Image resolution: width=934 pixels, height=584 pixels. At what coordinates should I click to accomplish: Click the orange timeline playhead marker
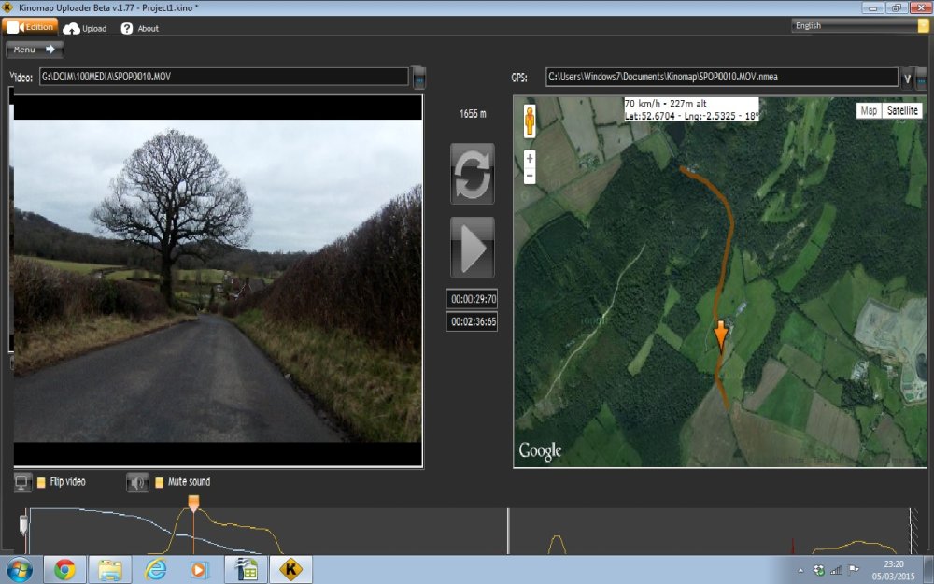[193, 503]
